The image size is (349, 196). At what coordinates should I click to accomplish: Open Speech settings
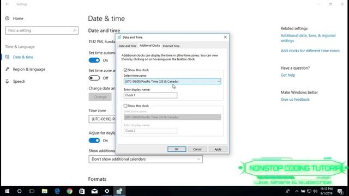tap(15, 81)
